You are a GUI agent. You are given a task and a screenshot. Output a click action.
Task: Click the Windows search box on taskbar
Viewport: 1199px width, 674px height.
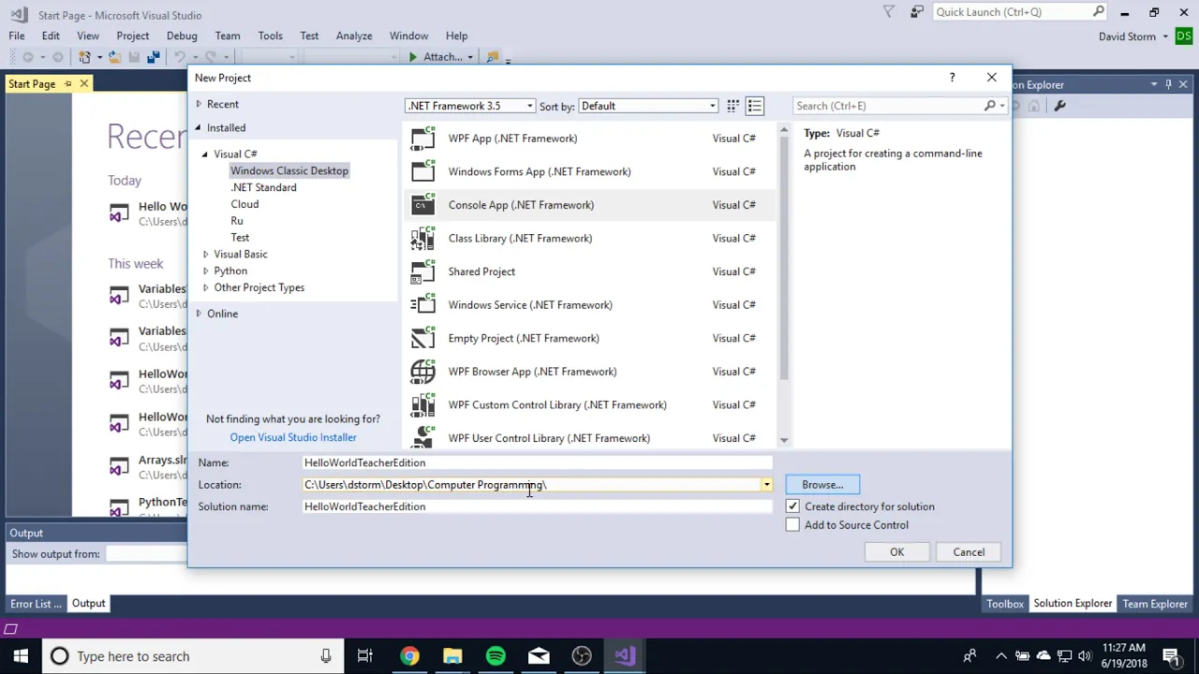click(x=192, y=656)
